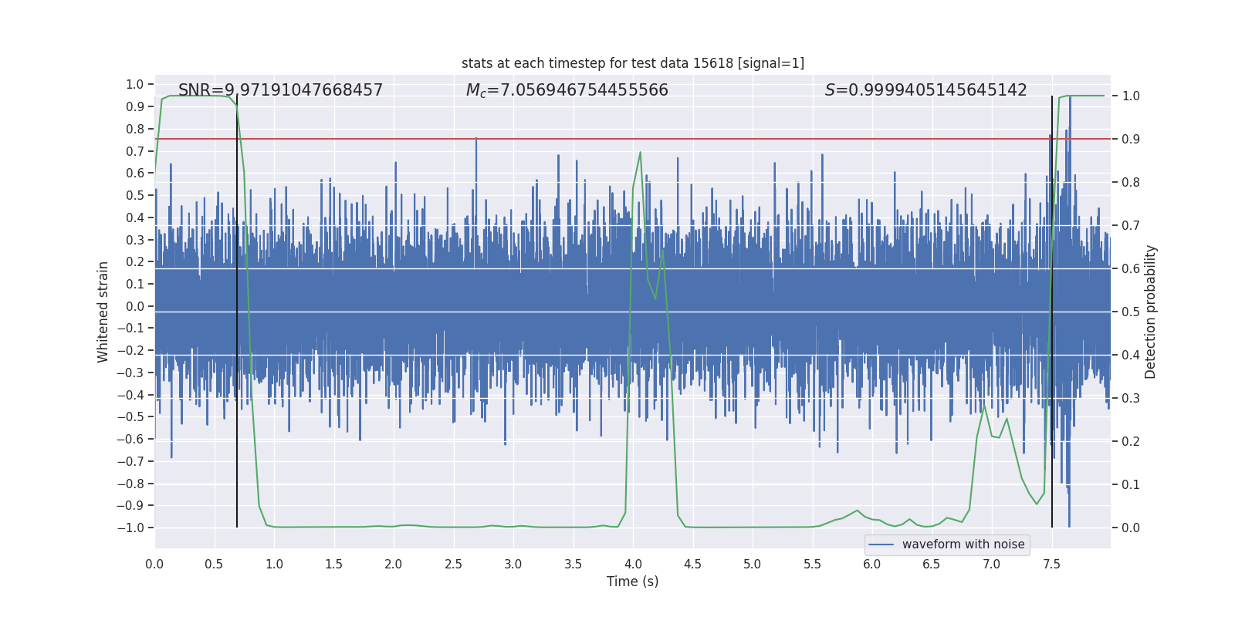Select the SNR=9.97191047668457 annotation
The image size is (1235, 617).
tap(280, 90)
